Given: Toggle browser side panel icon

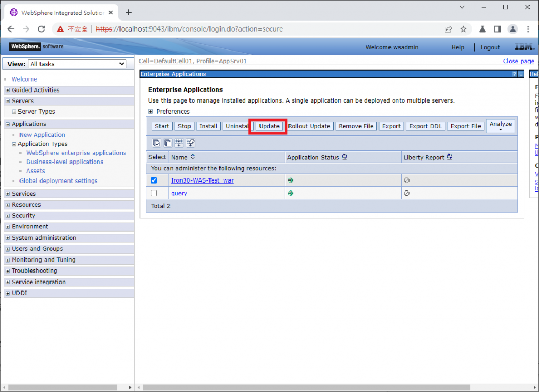Looking at the screenshot, I should [x=497, y=29].
